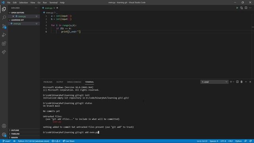The width and height of the screenshot is (254, 143).
Task: Switch to the Problems panel tab
Action: point(48,82)
